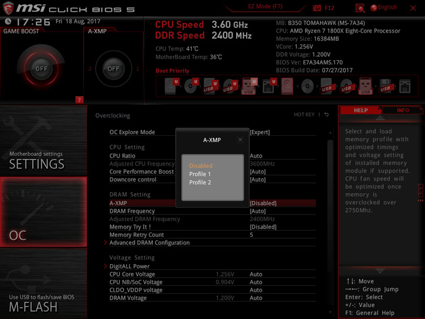425x319 pixels.
Task: Open DRAM Frequency [Auto] value
Action: coord(257,211)
